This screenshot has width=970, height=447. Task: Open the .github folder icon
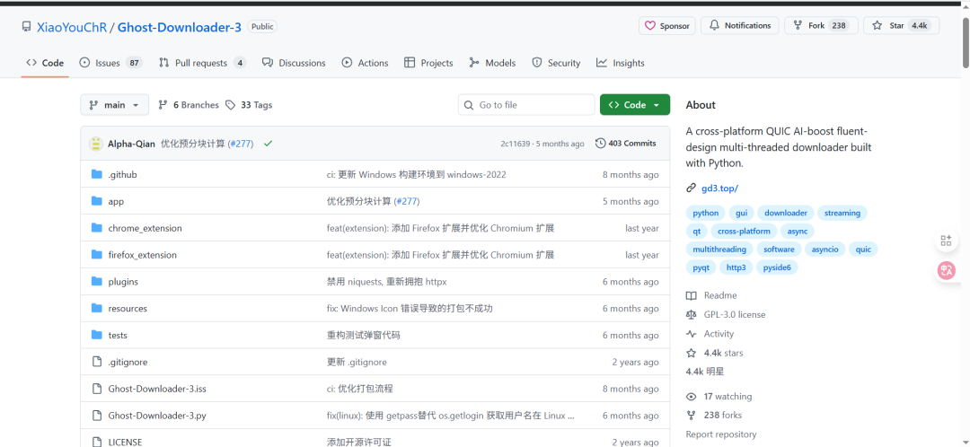click(96, 174)
